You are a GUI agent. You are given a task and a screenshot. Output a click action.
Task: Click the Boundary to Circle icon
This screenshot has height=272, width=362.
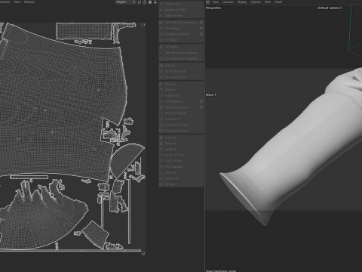pyautogui.click(x=161, y=125)
